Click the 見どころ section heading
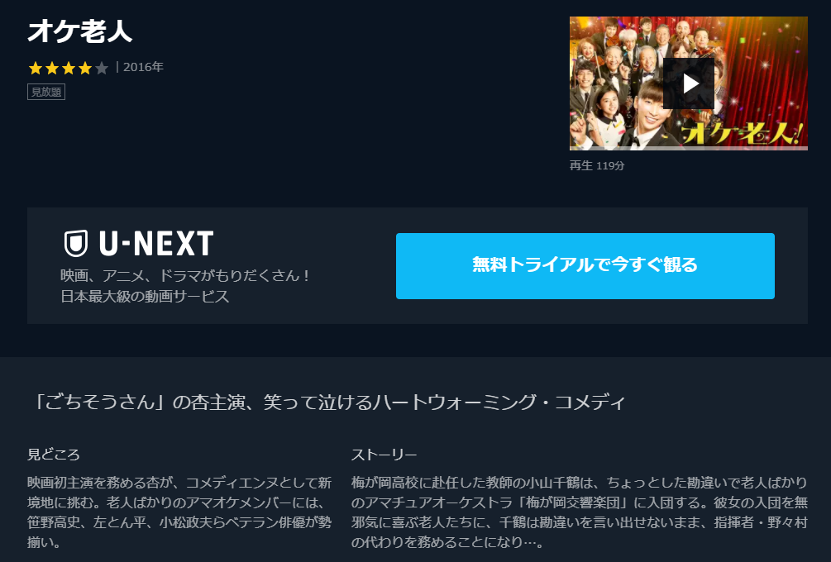The image size is (831, 562). click(x=54, y=455)
